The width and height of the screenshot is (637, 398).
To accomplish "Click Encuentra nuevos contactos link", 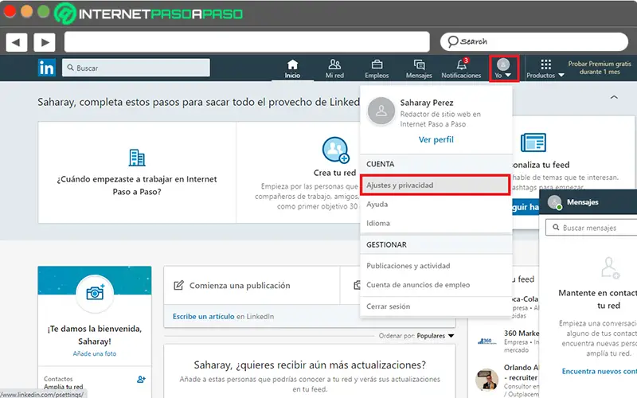I will [600, 371].
